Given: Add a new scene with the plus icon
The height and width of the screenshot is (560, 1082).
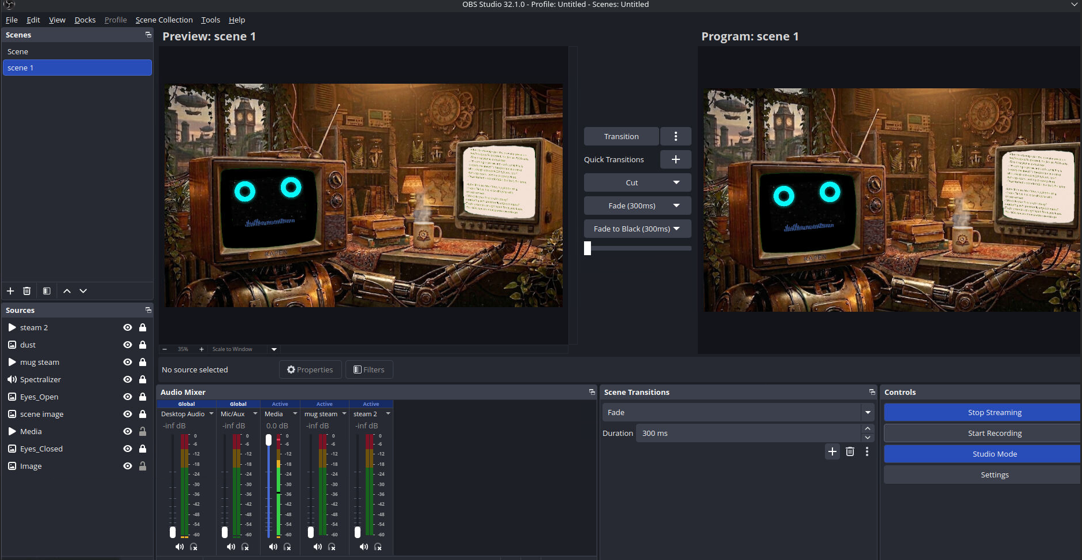Looking at the screenshot, I should click(x=10, y=291).
